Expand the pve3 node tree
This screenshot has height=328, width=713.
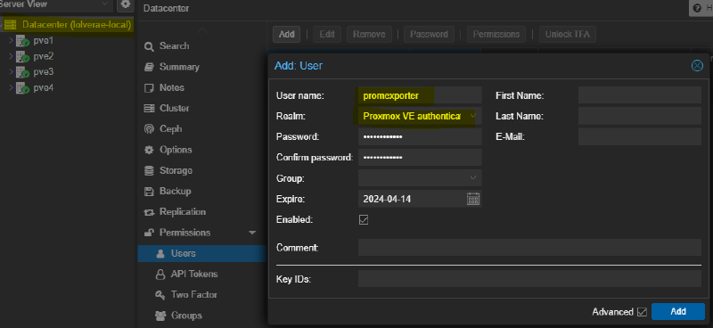coord(11,72)
